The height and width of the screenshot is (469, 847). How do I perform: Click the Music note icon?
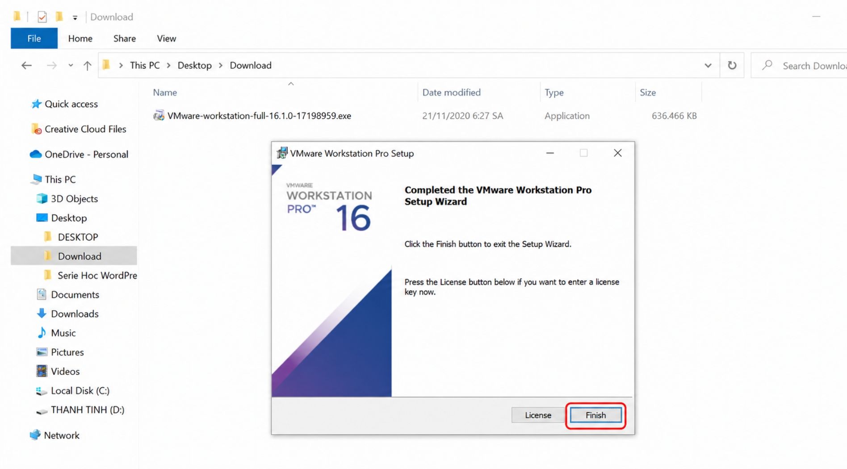pos(42,333)
